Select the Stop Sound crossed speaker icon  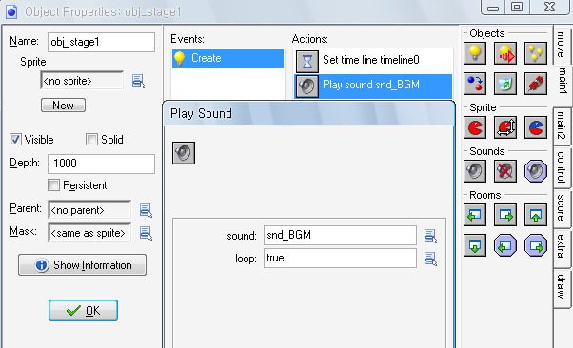pyautogui.click(x=505, y=171)
